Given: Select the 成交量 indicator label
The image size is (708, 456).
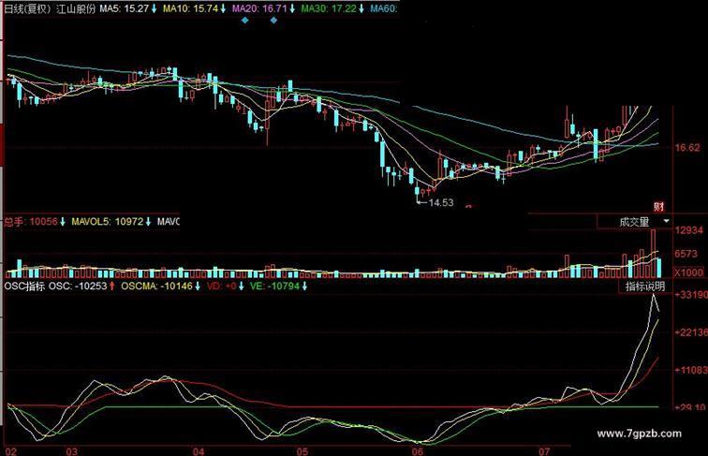Looking at the screenshot, I should [x=634, y=222].
